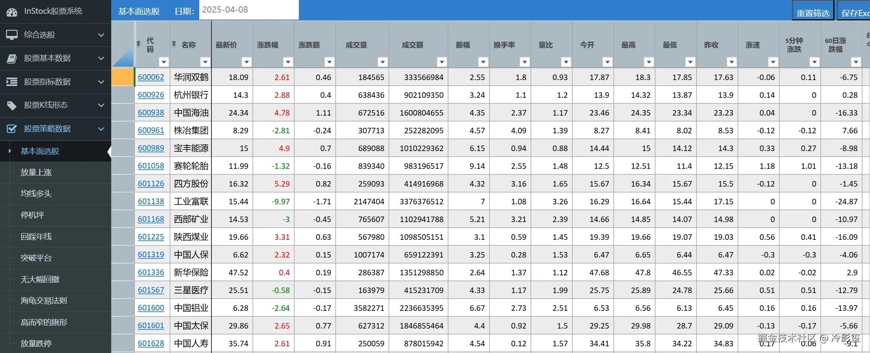
Task: Expand the 股票K线形态 menu chevron
Action: click(101, 105)
